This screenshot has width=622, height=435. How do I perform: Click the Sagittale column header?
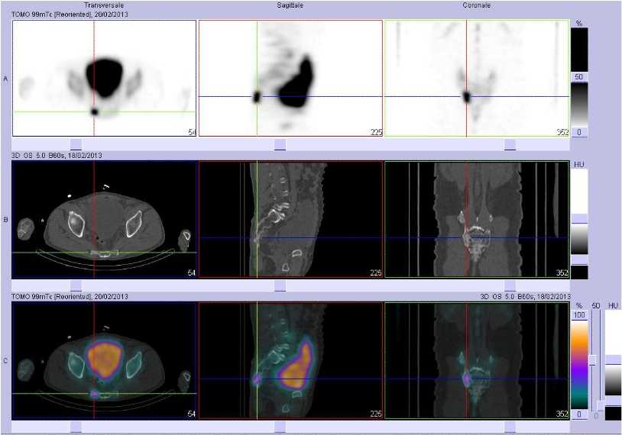(290, 5)
